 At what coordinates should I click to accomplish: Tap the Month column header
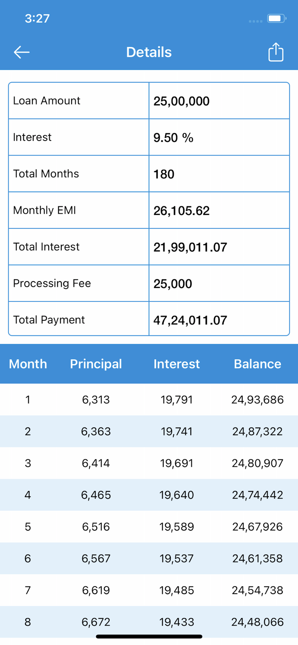click(28, 364)
